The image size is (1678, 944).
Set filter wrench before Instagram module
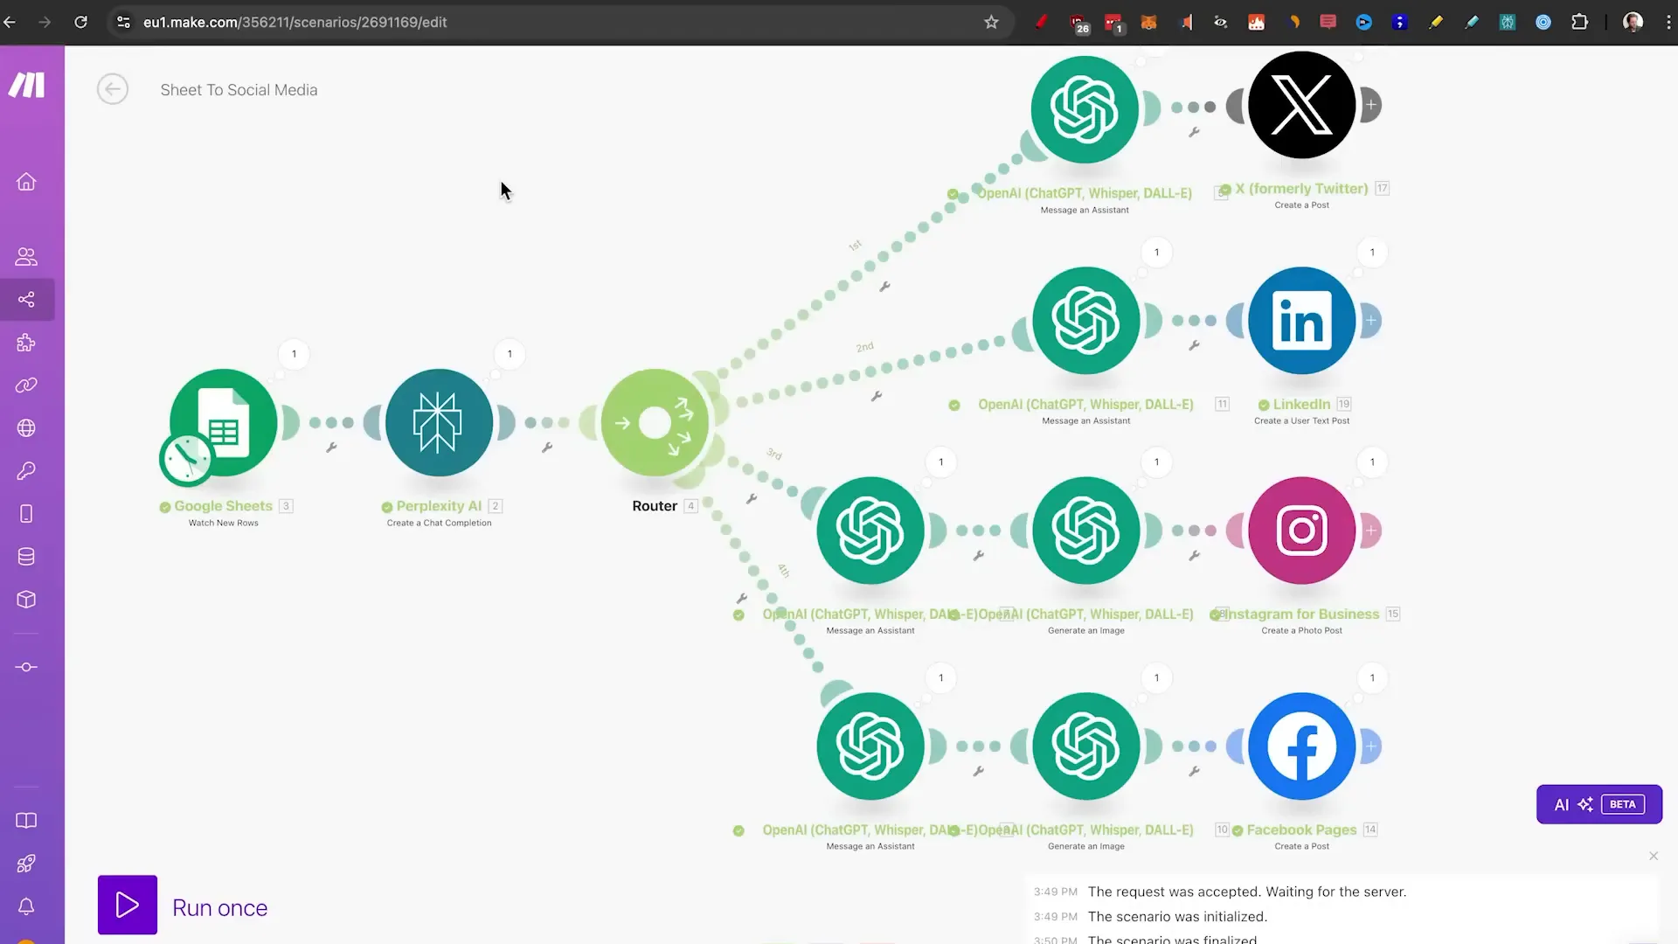[1194, 556]
